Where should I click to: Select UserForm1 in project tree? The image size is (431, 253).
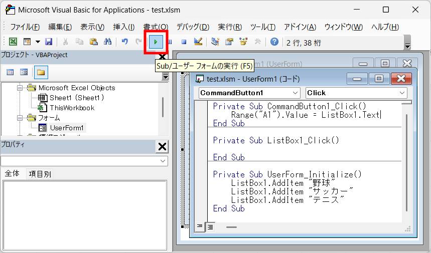click(67, 128)
